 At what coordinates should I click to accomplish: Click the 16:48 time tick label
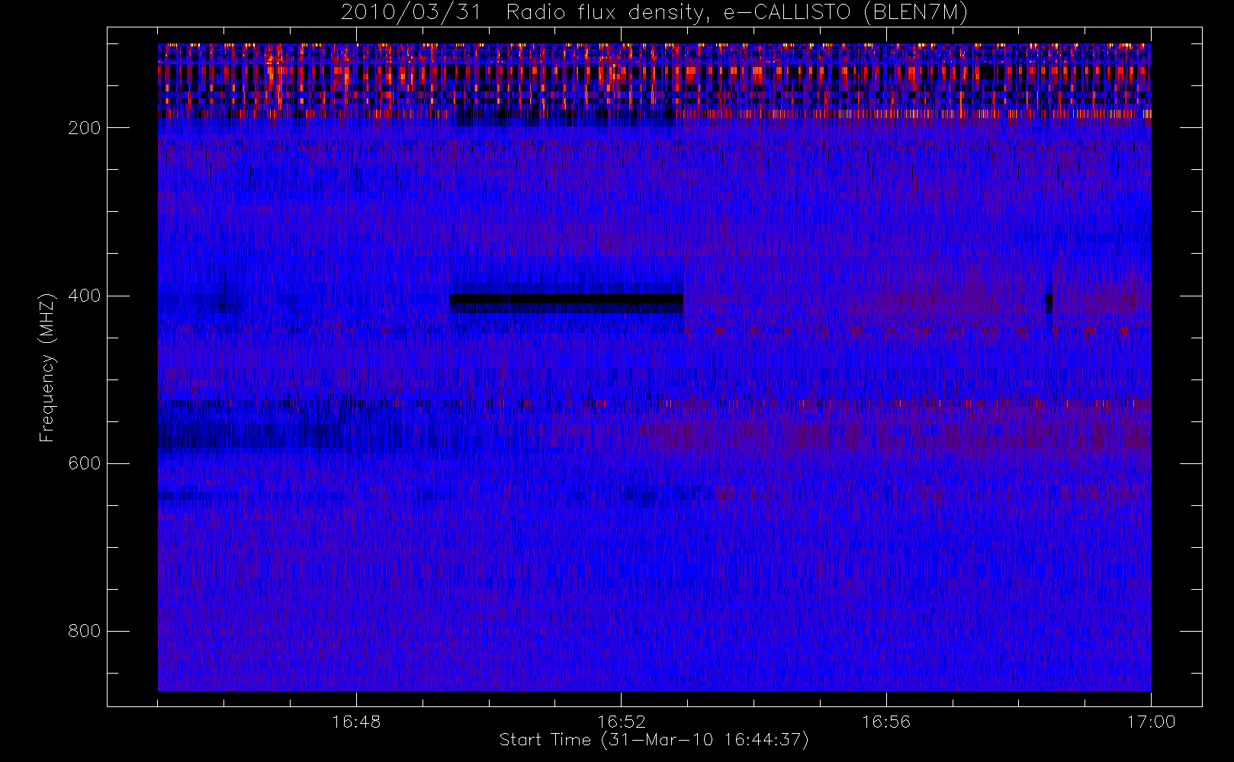point(356,722)
